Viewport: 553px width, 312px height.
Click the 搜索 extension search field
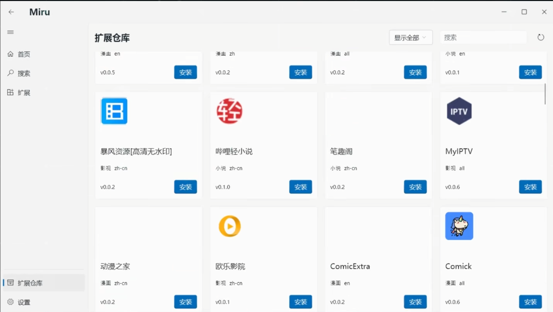[483, 38]
